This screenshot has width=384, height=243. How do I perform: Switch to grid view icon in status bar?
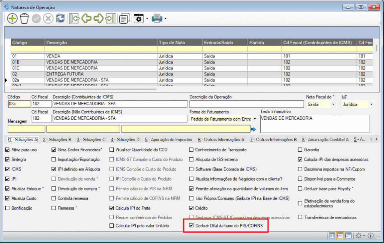332,235
